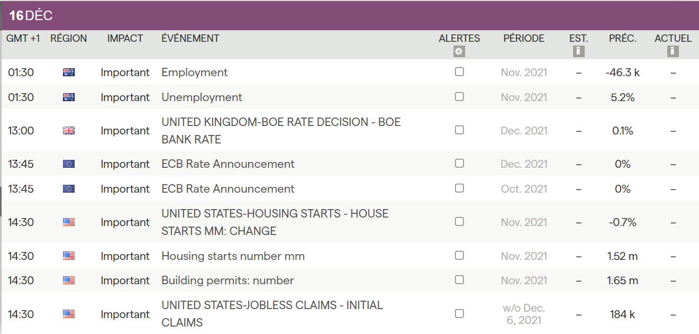Open Building permits: number event
699x334 pixels.
[228, 281]
